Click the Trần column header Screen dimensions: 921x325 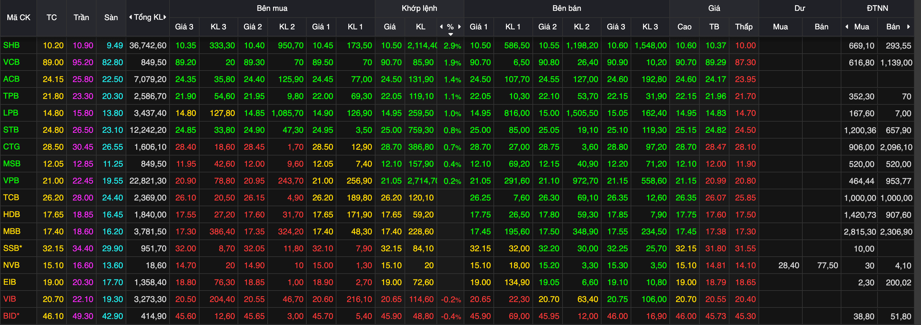81,18
